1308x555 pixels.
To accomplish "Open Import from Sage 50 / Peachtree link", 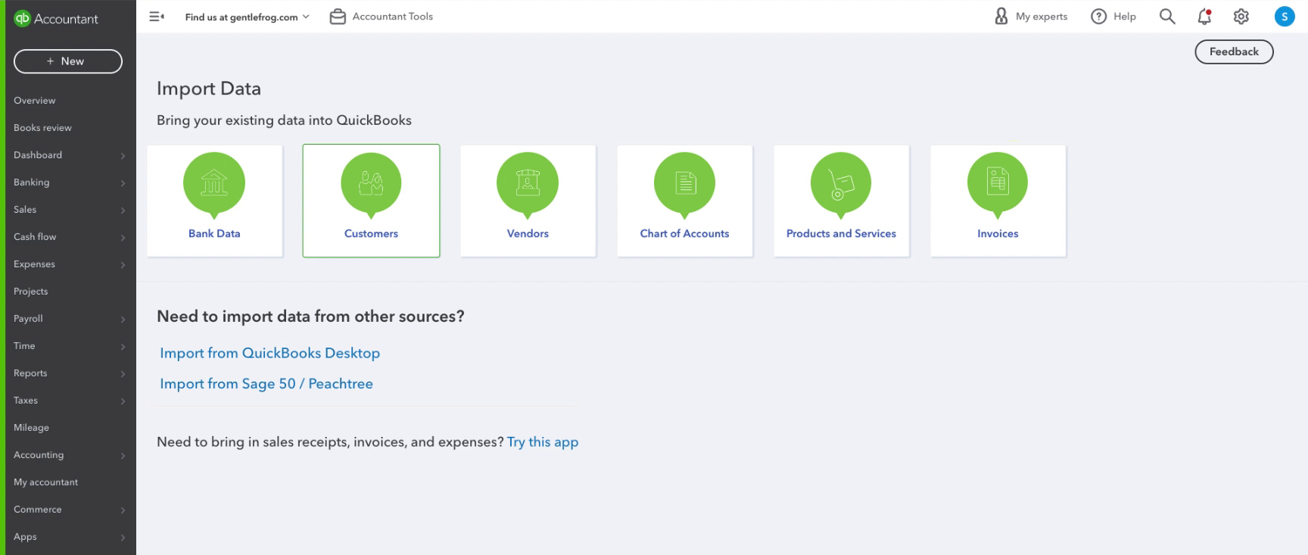I will tap(266, 384).
